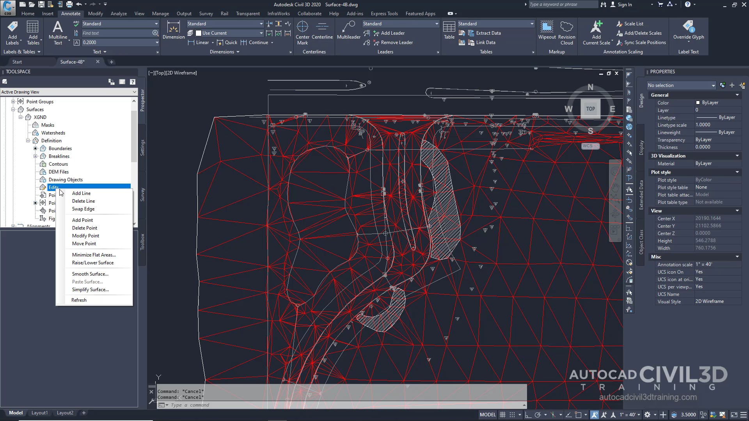Toggle grid display in status bar

(x=502, y=415)
